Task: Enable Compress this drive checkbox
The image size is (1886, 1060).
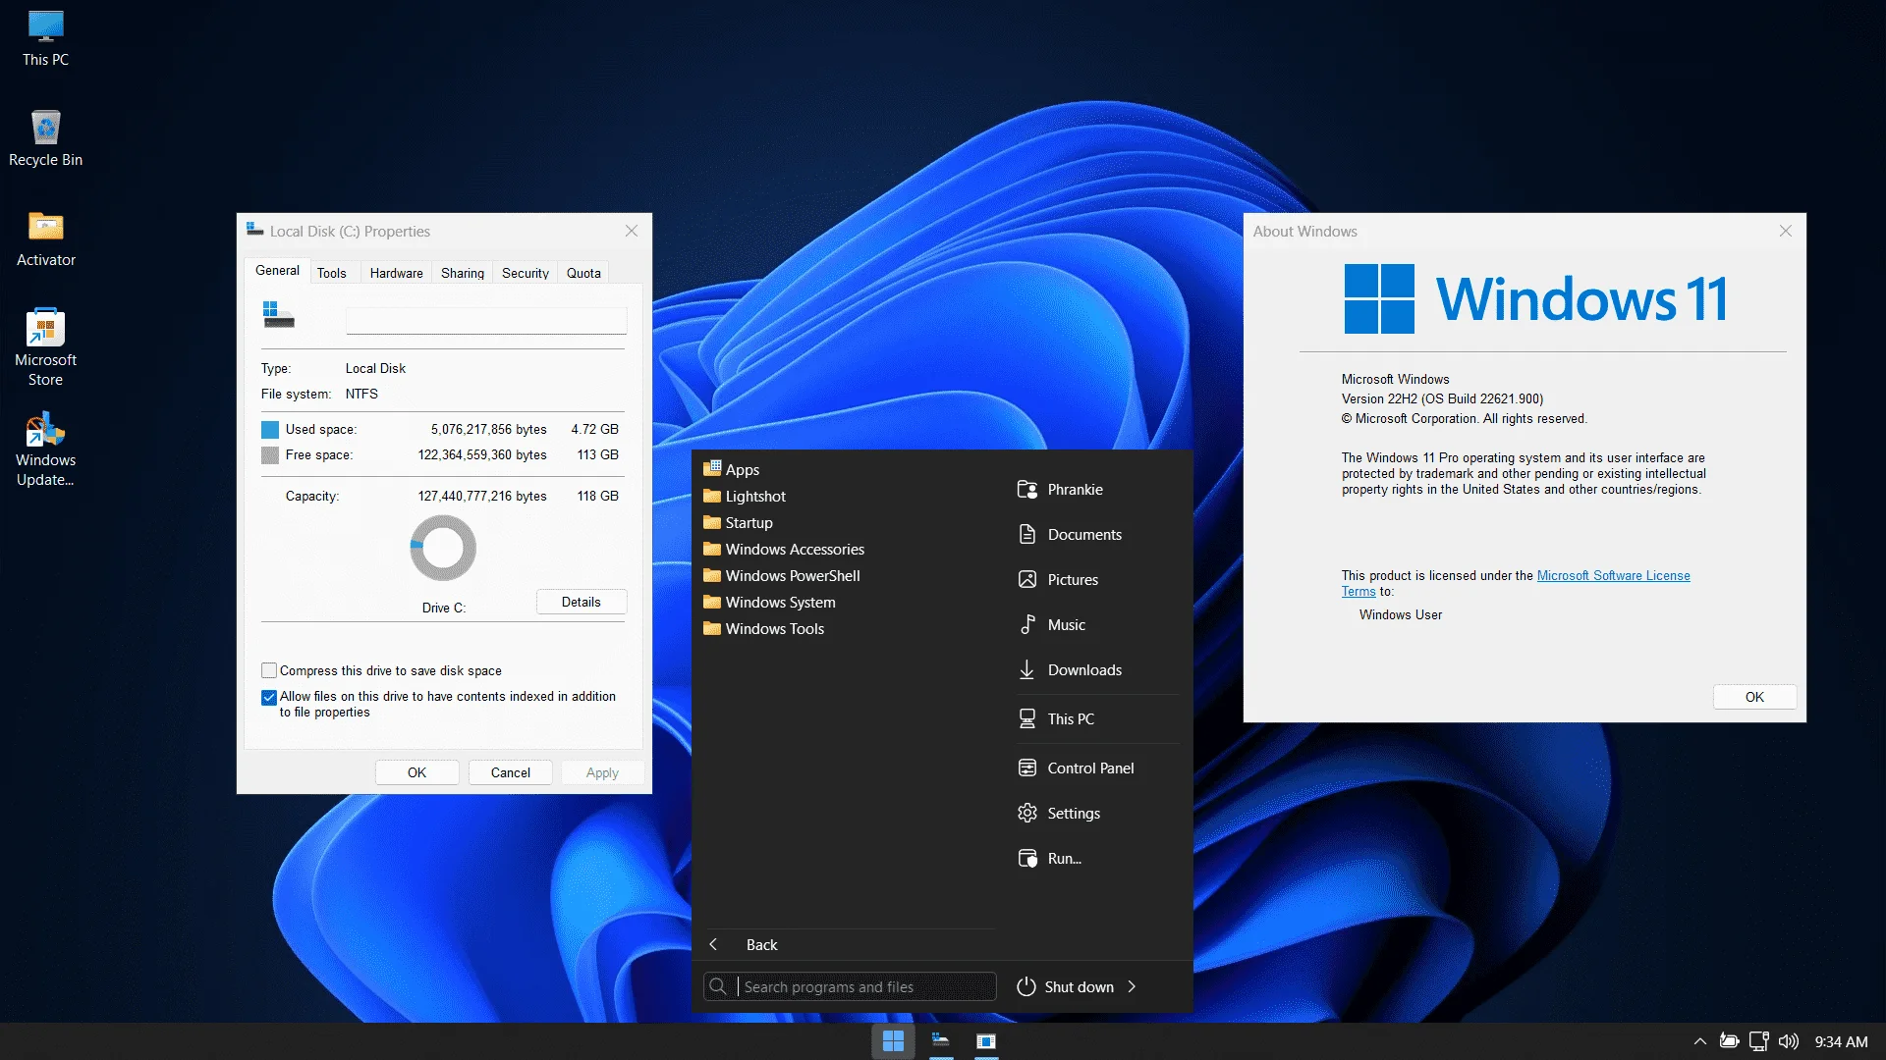Action: [269, 671]
